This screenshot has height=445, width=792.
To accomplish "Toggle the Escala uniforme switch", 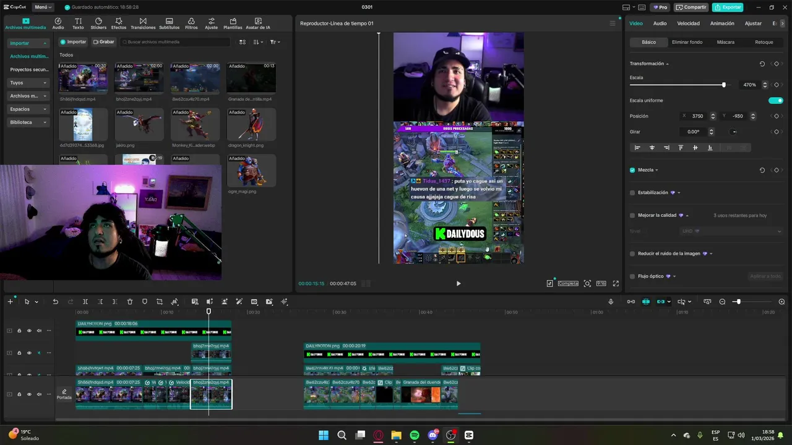I will point(776,100).
